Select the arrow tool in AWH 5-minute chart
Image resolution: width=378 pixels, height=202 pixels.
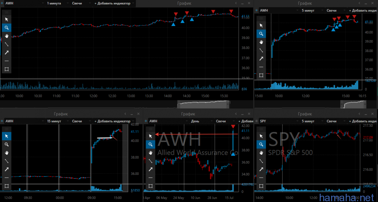pos(261,59)
